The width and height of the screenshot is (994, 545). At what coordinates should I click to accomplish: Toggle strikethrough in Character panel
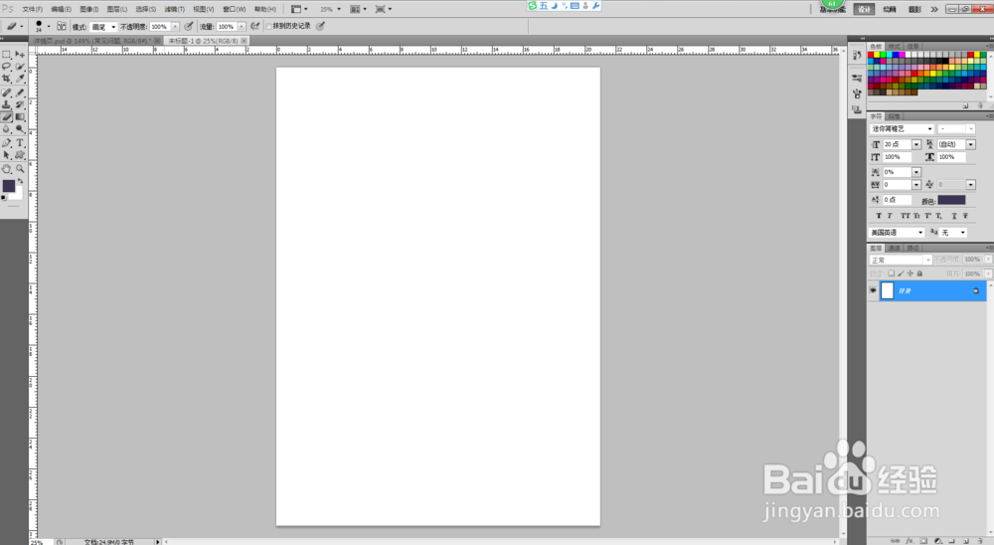[965, 216]
